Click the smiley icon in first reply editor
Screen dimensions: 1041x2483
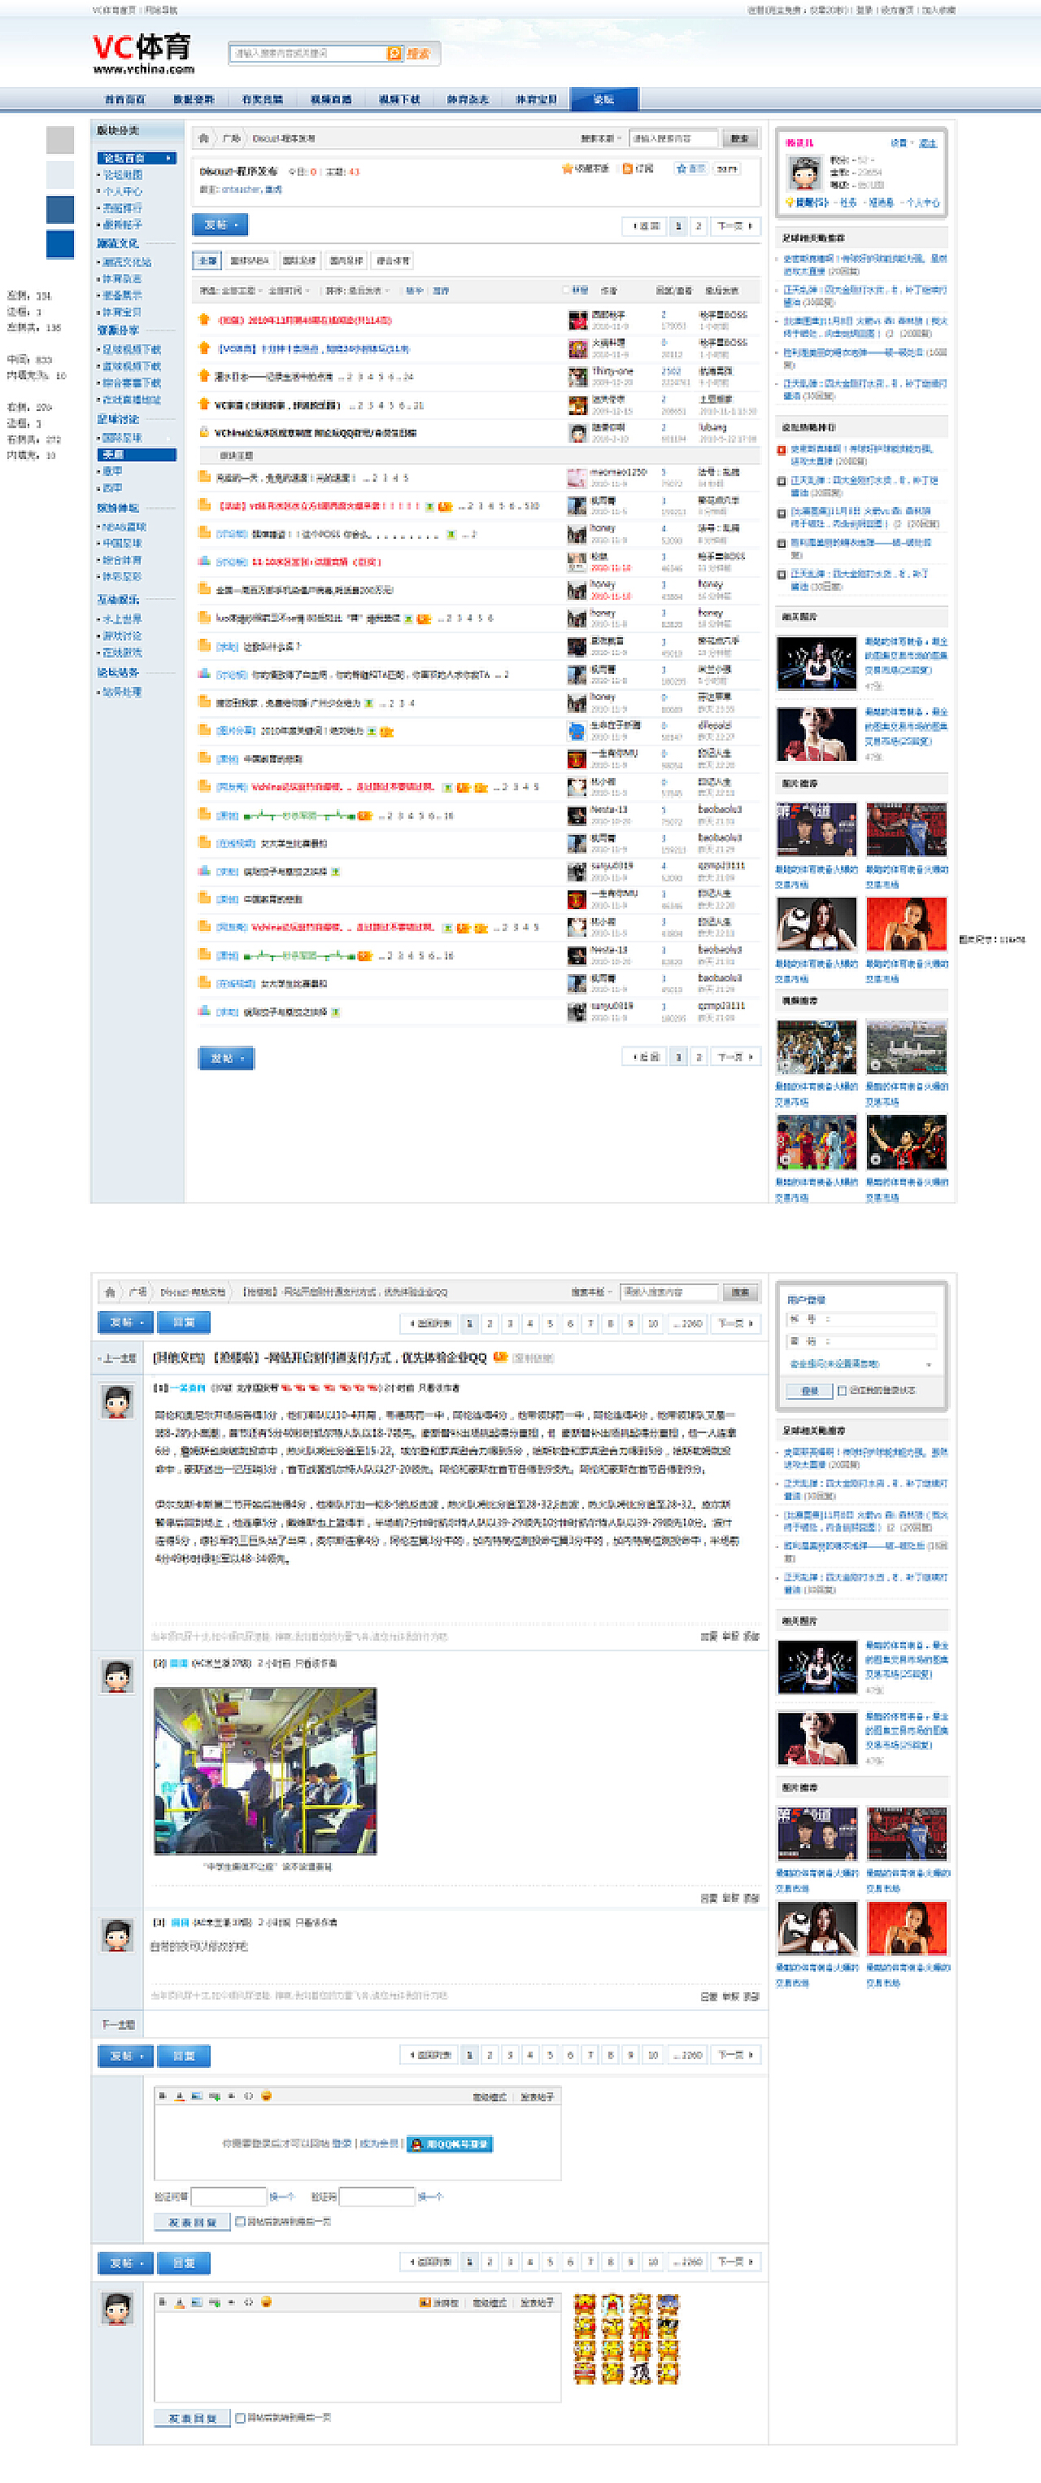[x=267, y=2096]
